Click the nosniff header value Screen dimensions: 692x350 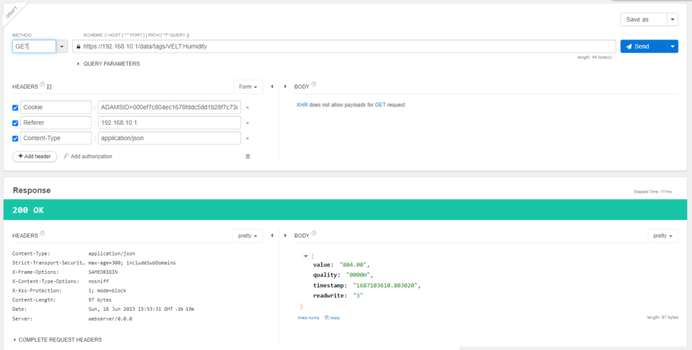coord(99,281)
